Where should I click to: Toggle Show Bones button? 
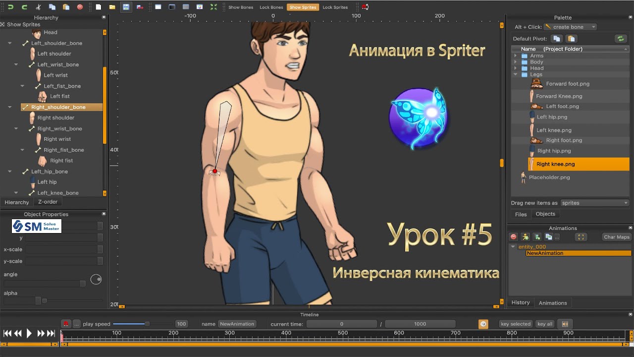pyautogui.click(x=241, y=7)
